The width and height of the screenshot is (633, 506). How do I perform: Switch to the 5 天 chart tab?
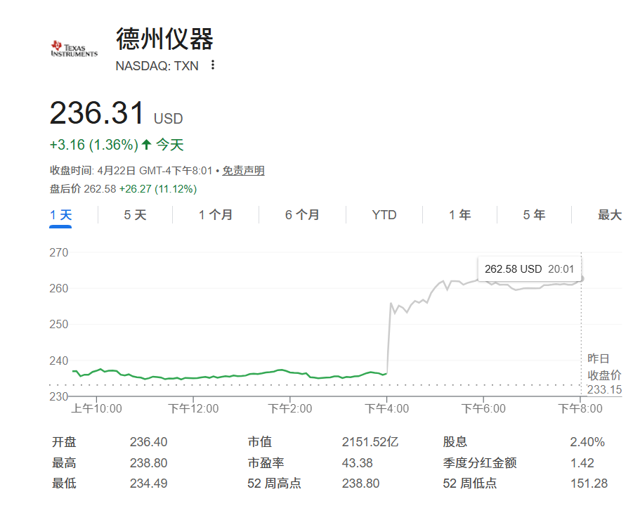pyautogui.click(x=135, y=215)
